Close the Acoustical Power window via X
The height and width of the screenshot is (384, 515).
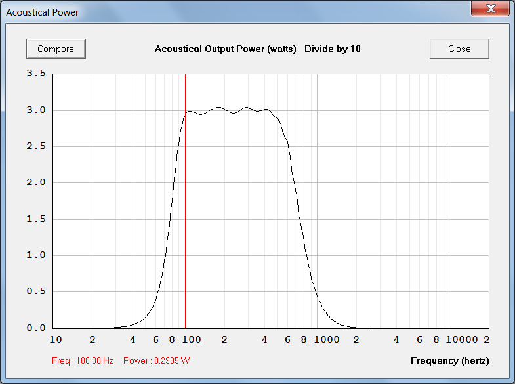click(x=491, y=9)
